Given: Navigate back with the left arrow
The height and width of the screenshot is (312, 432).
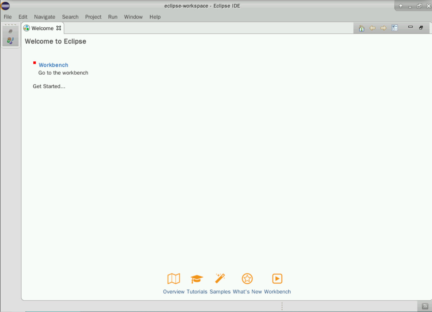Looking at the screenshot, I should point(372,28).
